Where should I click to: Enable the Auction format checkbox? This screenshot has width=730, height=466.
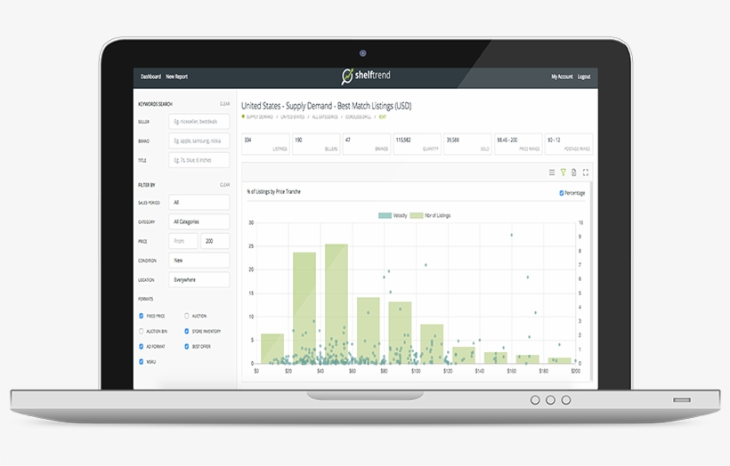186,316
